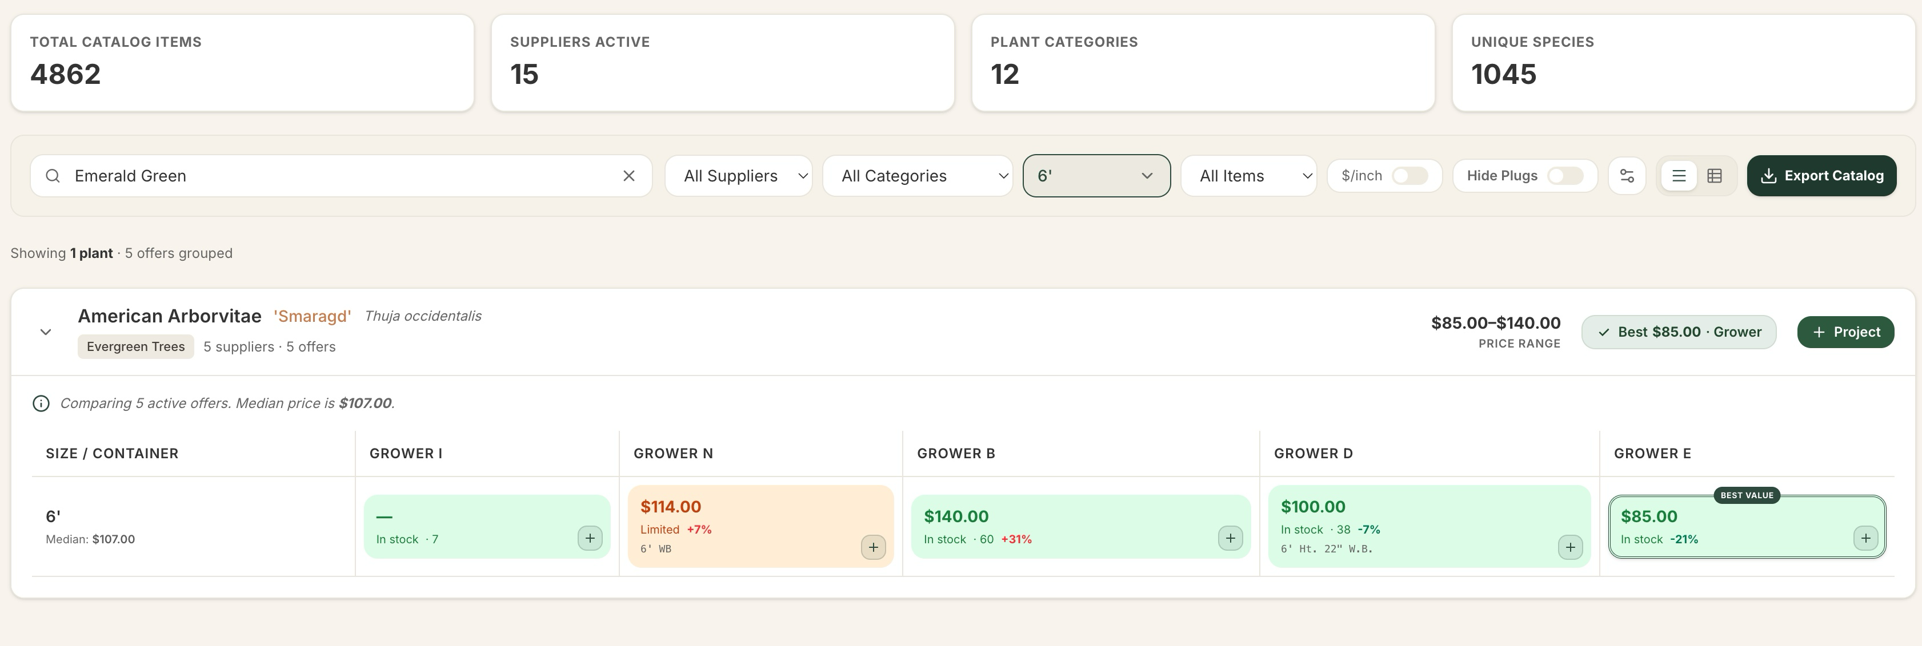Add Grower E $85.00 offer
The width and height of the screenshot is (1922, 646).
pyautogui.click(x=1866, y=538)
